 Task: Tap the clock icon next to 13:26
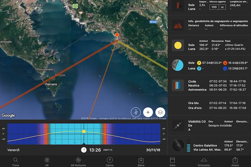point(84,150)
